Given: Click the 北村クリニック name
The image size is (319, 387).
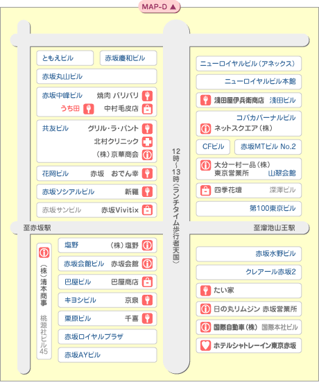Looking at the screenshot, I should pos(117,141).
